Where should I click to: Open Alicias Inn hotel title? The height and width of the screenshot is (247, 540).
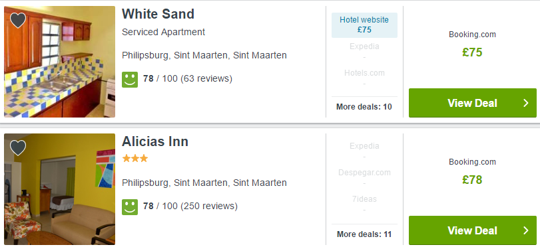pos(155,141)
